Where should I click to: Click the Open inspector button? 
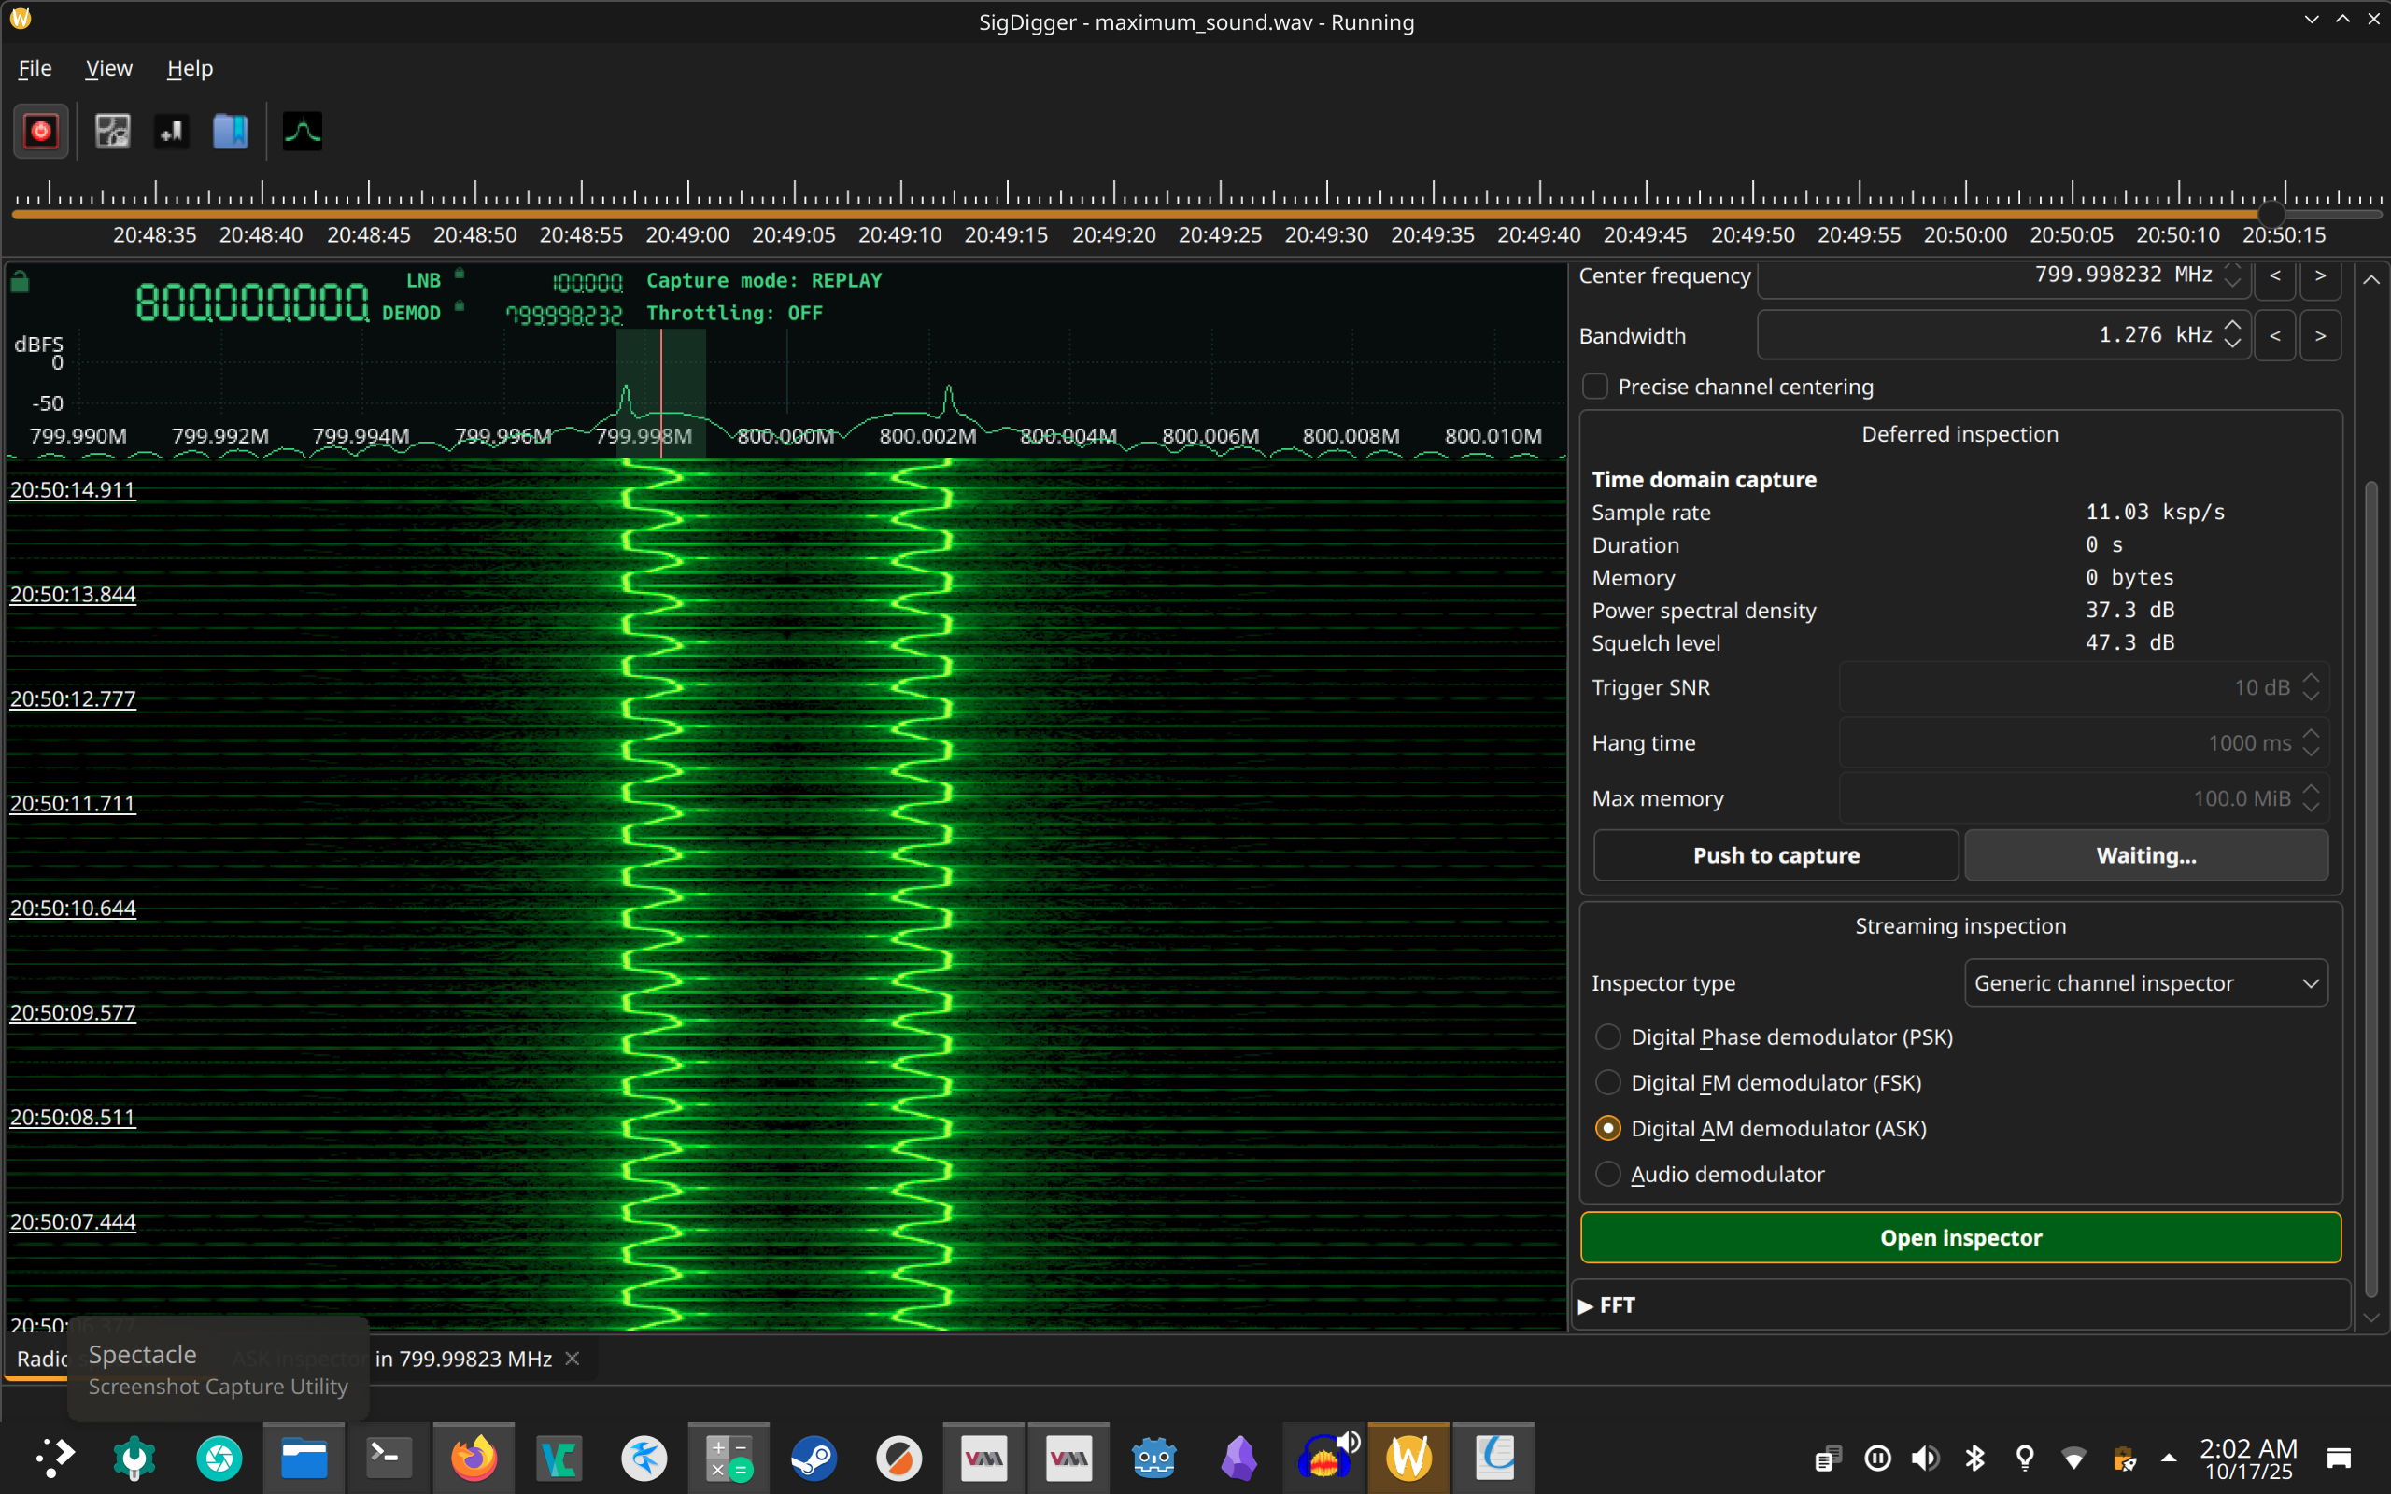click(x=1959, y=1238)
